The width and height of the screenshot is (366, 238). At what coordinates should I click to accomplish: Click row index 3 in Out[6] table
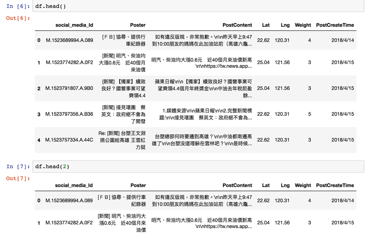39,114
